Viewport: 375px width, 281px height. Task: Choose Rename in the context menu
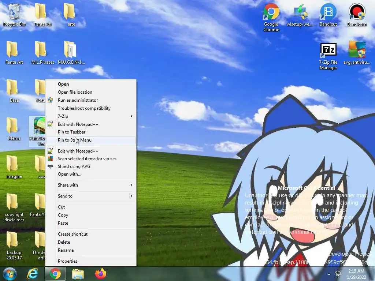pos(91,250)
